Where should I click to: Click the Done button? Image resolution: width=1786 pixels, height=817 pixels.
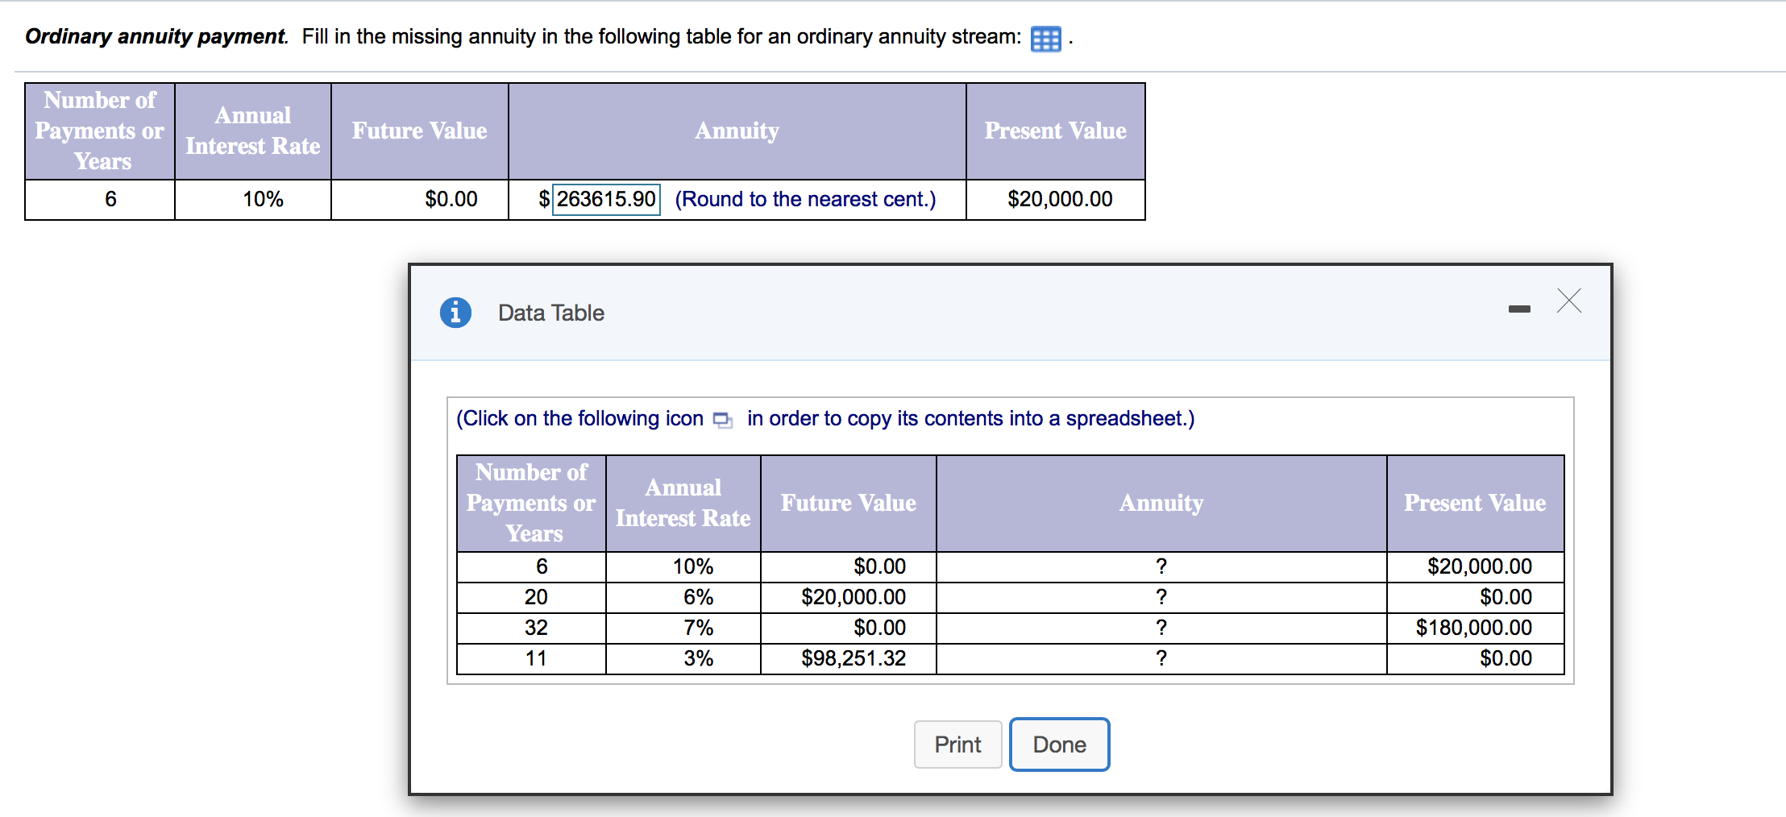tap(1059, 744)
